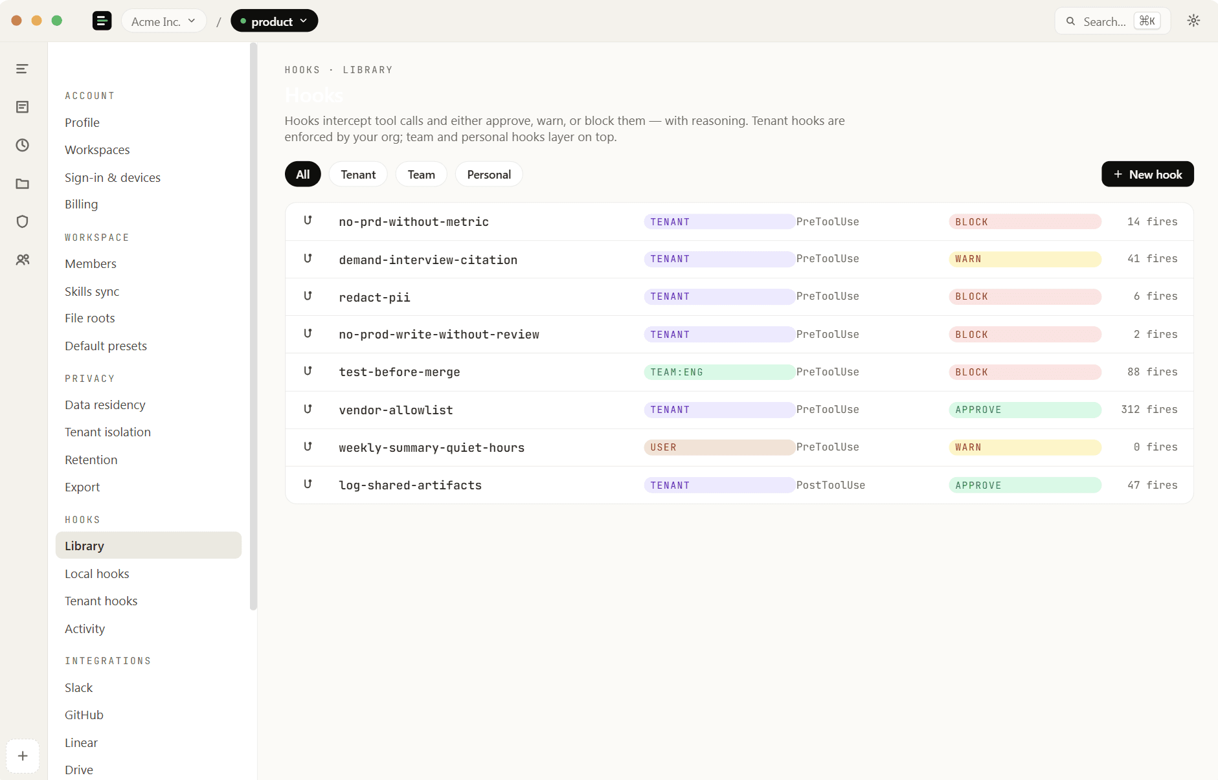Click hook icon for redact-pii
This screenshot has width=1218, height=780.
click(x=308, y=296)
